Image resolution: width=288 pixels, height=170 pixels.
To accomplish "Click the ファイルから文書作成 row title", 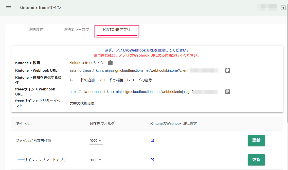I will pos(33,140).
